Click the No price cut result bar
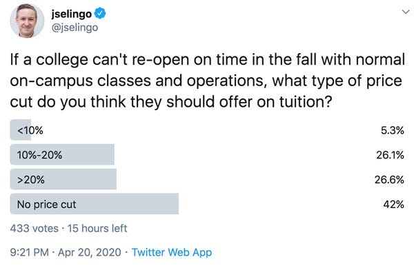The width and height of the screenshot is (414, 268). (95, 204)
